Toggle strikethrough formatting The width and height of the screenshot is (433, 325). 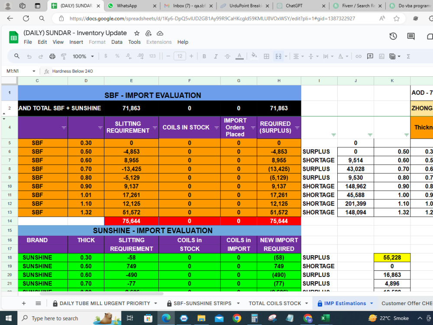pos(227,56)
